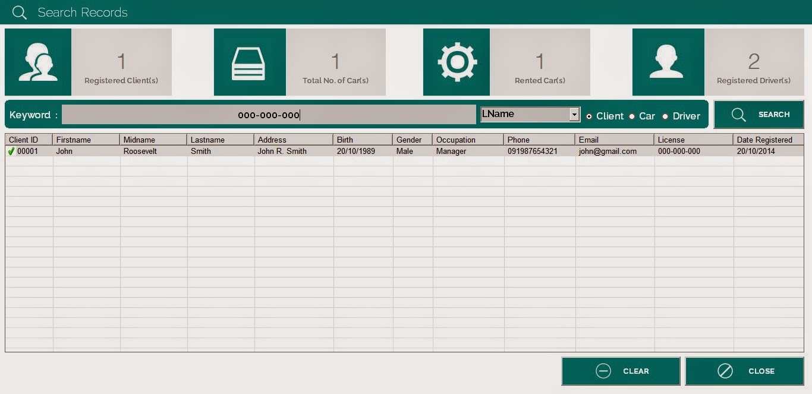The width and height of the screenshot is (812, 394).
Task: Click the green checkmark beside client 00001
Action: point(11,151)
